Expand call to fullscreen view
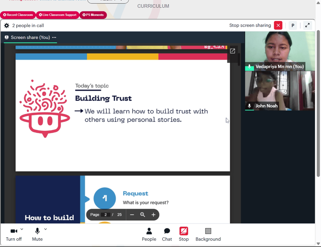Viewport: 321px width, 247px height. [307, 25]
